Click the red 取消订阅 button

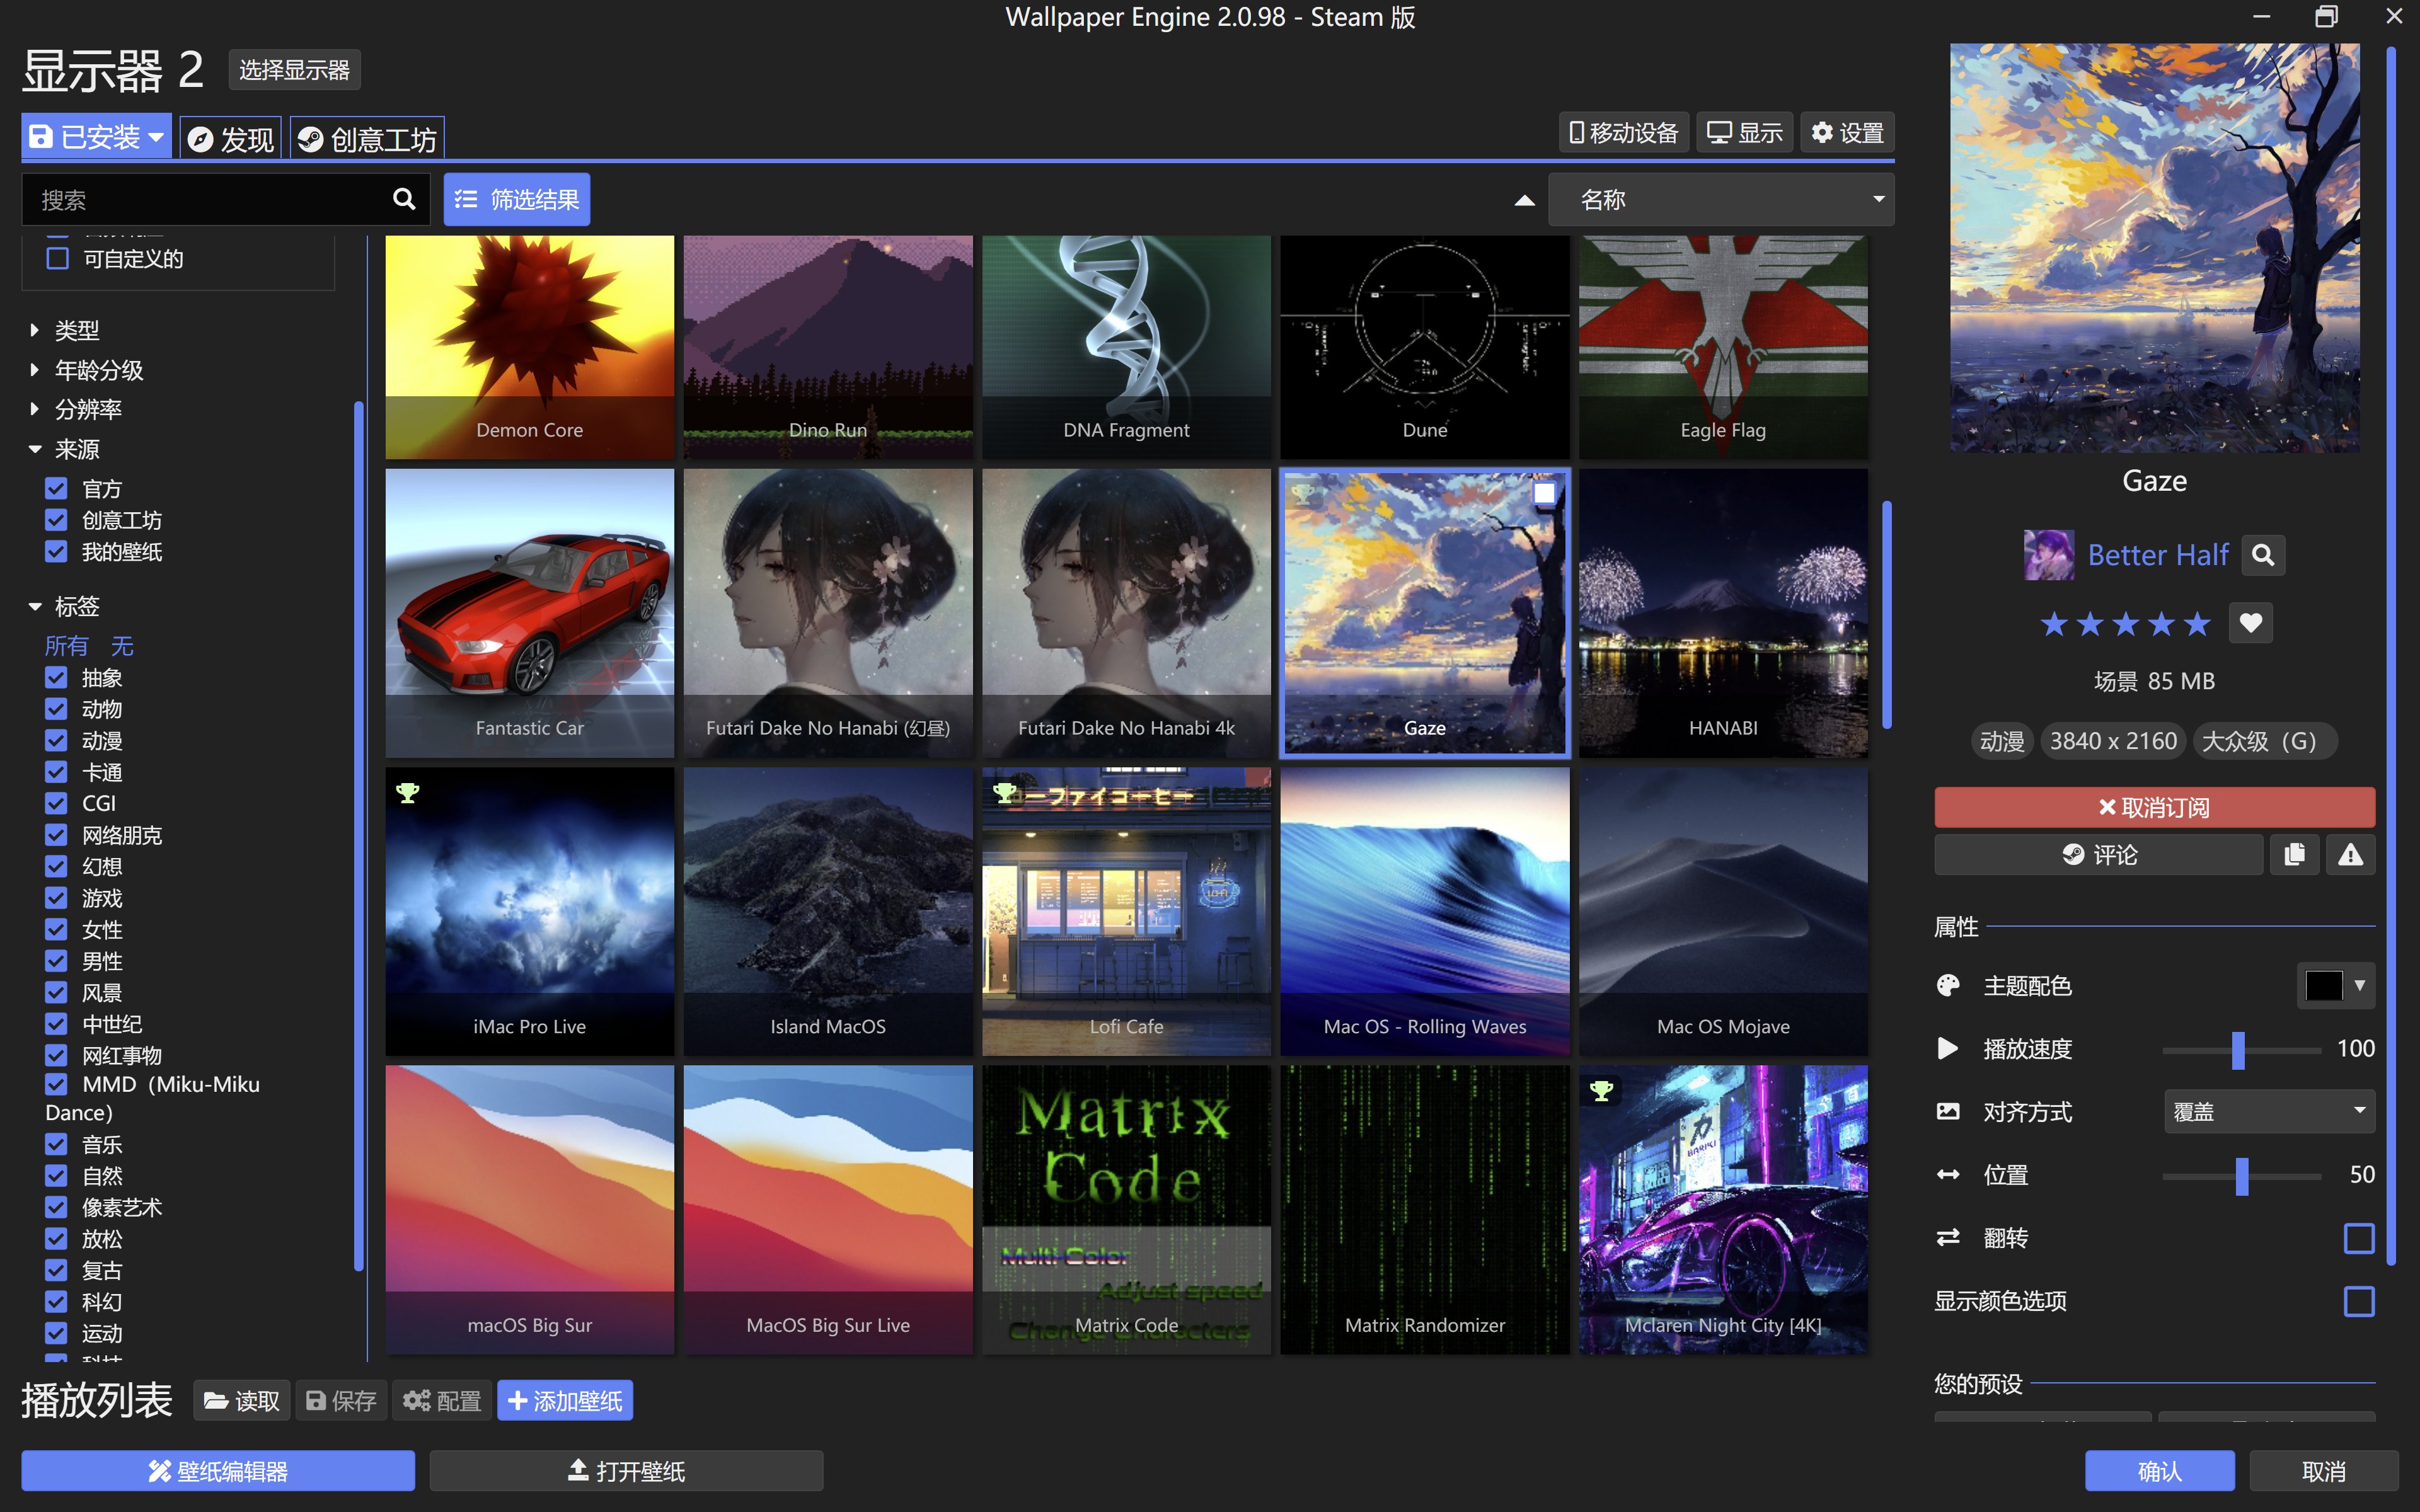(x=2154, y=807)
